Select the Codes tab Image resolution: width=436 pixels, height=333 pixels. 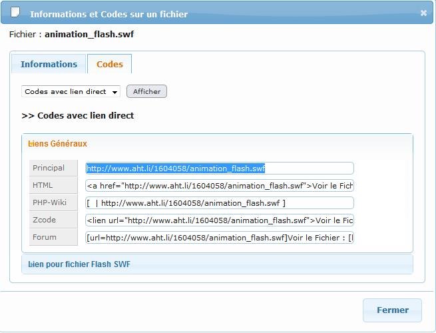(110, 64)
